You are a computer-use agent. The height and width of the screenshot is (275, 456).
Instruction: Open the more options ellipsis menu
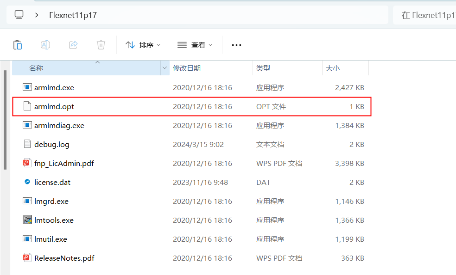tap(236, 45)
